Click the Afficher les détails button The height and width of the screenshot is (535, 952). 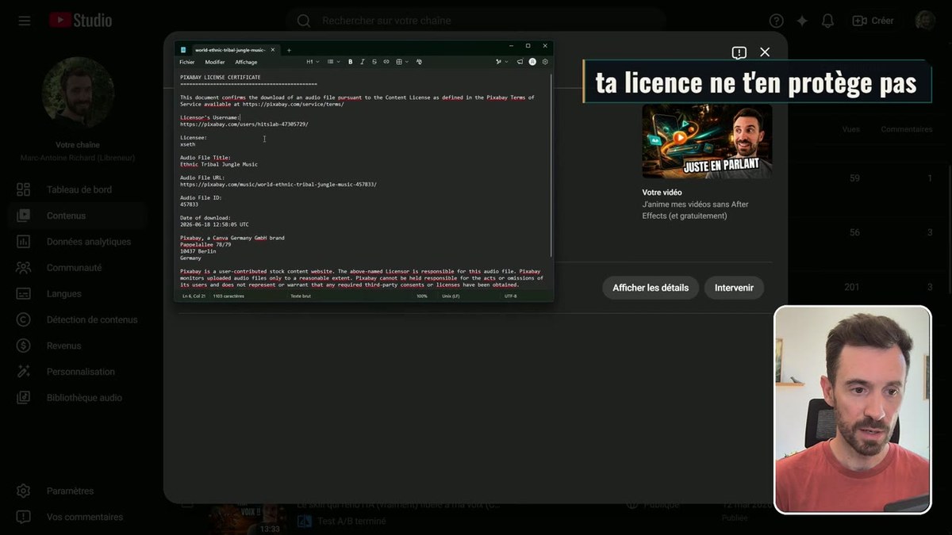(x=651, y=288)
